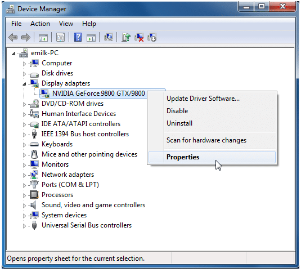Select the Sound, video and game controllers label
The width and height of the screenshot is (301, 272).
coord(93,205)
